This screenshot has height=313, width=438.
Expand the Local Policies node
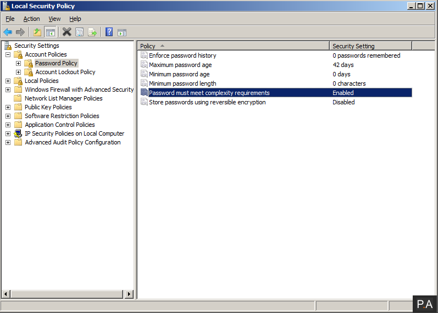click(x=8, y=81)
